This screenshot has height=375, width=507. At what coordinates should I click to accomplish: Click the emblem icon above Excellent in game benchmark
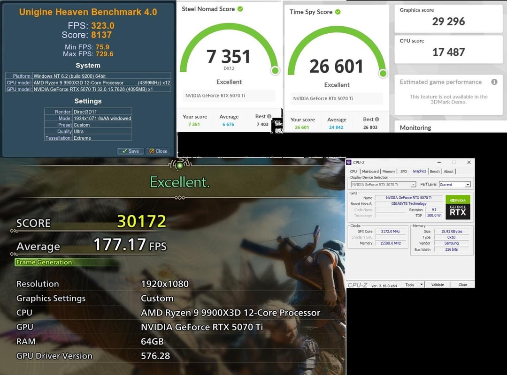point(180,165)
